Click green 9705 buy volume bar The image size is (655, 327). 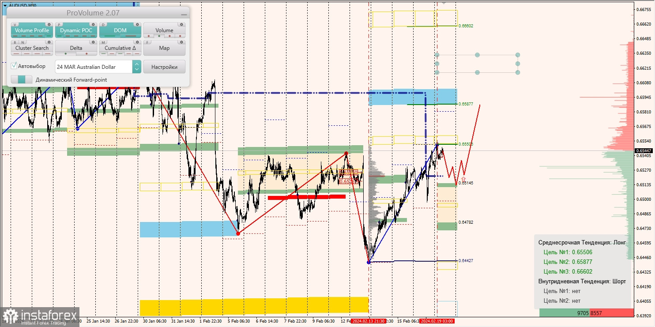(565, 313)
